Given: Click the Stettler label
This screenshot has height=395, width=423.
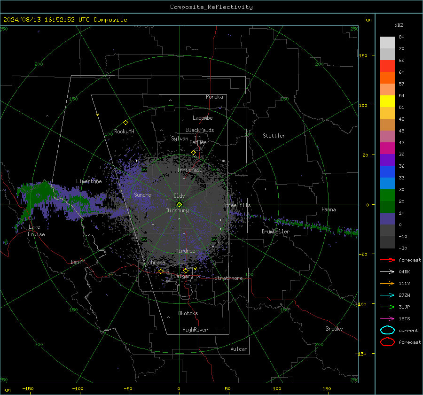Looking at the screenshot, I should pyautogui.click(x=274, y=136).
